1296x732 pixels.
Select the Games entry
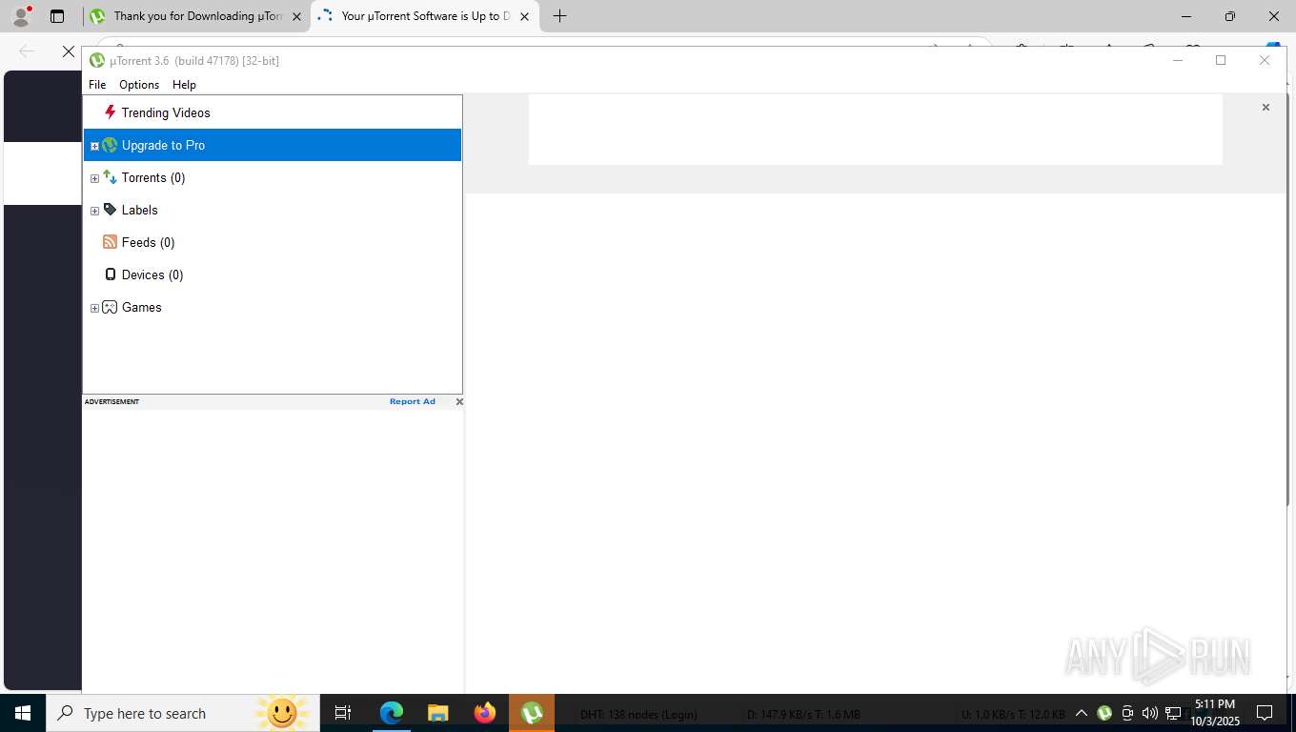pyautogui.click(x=141, y=307)
